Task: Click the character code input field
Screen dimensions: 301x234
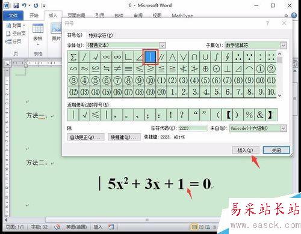Action: [x=193, y=128]
